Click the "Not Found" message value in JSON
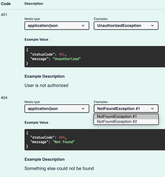This screenshot has width=165, height=177. [64, 142]
